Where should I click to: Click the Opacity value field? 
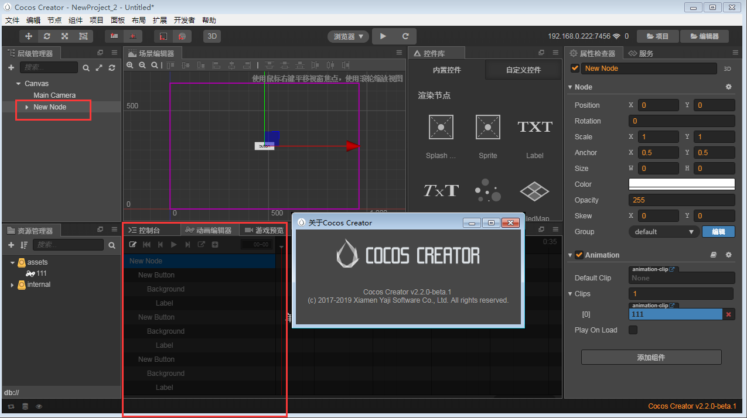pyautogui.click(x=682, y=200)
